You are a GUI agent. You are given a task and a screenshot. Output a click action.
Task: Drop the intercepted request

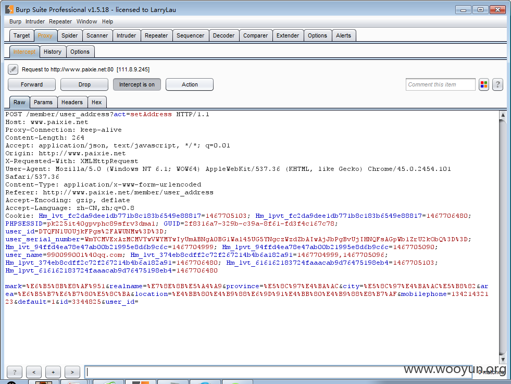click(x=84, y=84)
